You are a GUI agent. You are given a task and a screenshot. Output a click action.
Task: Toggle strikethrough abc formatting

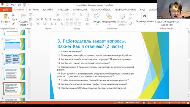pos(55,19)
